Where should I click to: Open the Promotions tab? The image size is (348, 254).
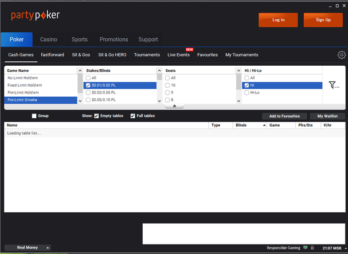[x=114, y=39]
